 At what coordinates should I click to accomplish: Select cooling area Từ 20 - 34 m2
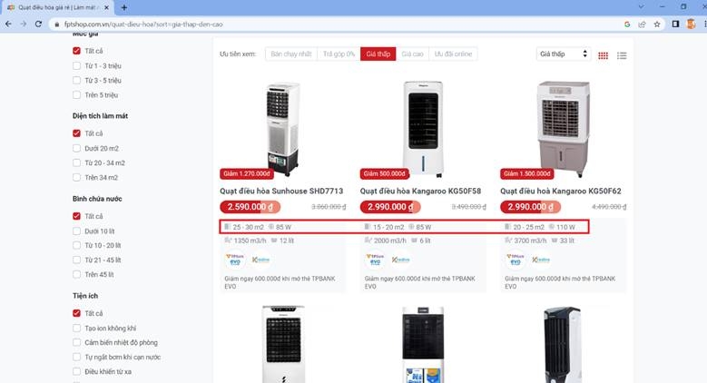coord(76,162)
